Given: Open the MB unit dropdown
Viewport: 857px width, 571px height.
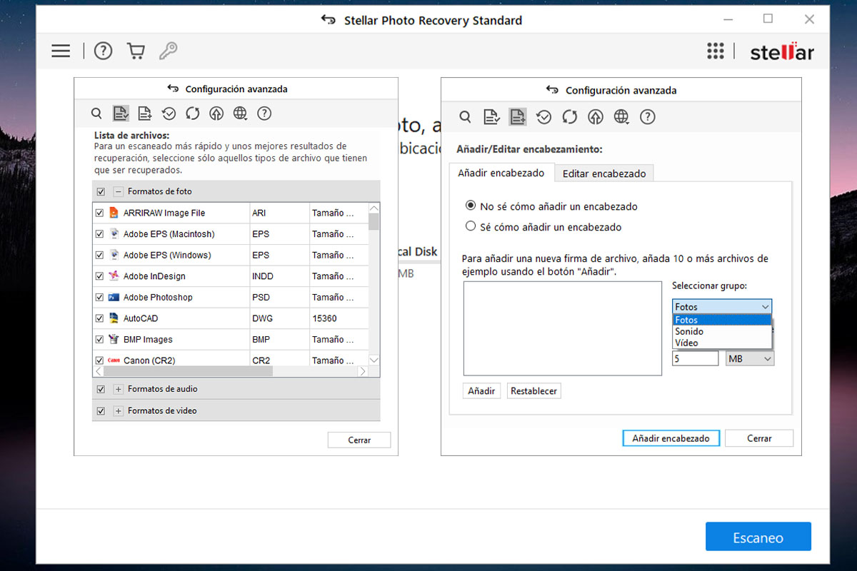Looking at the screenshot, I should 749,358.
